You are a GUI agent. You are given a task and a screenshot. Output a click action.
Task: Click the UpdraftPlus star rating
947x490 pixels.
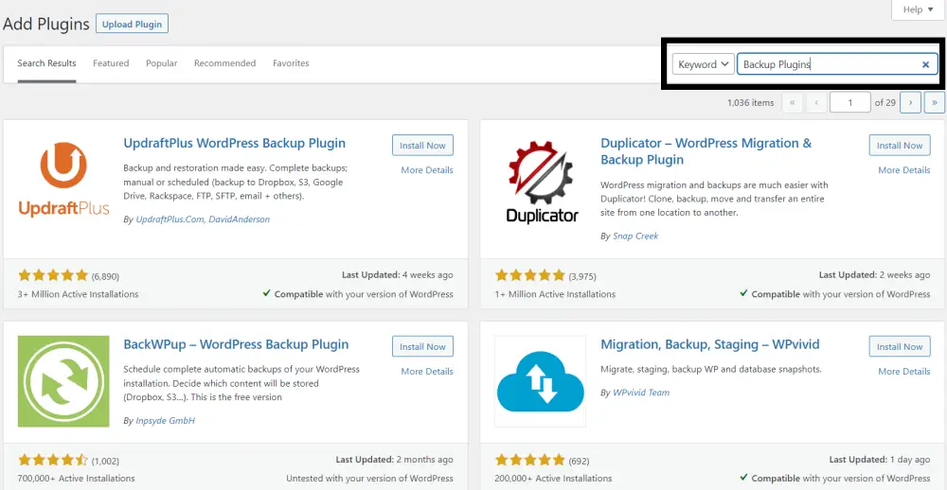point(53,276)
